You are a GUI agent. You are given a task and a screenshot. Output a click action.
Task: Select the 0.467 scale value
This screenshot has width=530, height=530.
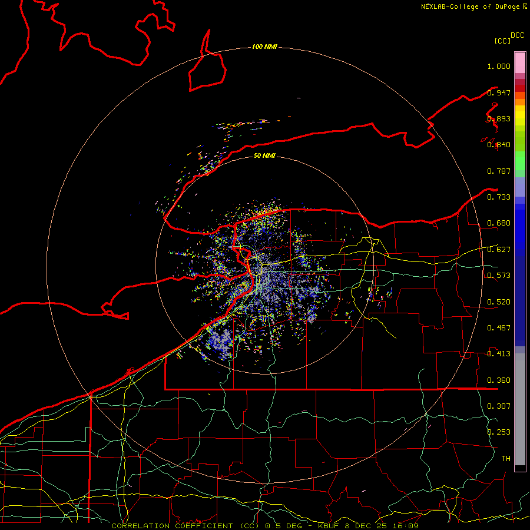point(499,328)
